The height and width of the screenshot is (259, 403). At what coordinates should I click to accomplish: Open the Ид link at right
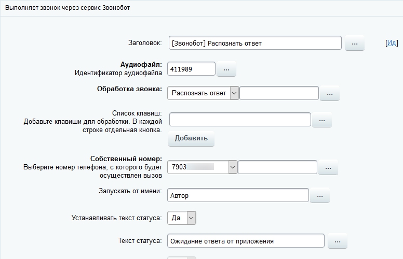392,44
